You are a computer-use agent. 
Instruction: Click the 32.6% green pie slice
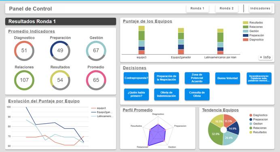point(215,134)
